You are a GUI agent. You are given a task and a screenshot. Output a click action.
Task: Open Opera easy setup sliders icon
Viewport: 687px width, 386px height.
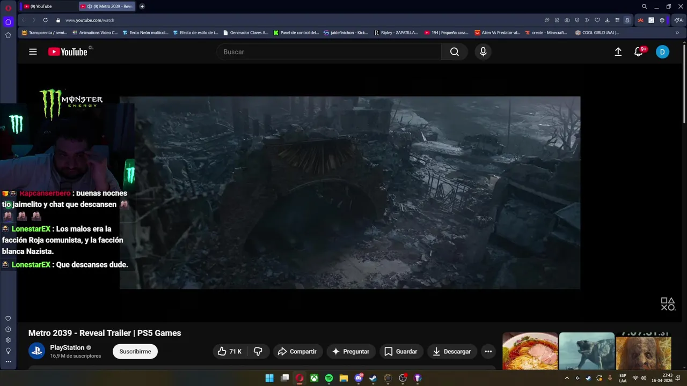617,20
